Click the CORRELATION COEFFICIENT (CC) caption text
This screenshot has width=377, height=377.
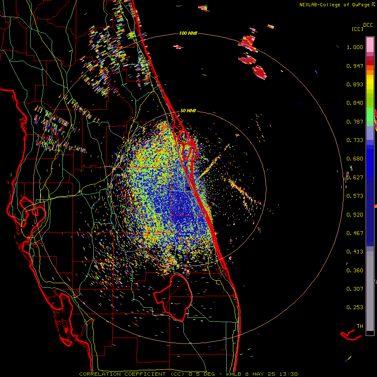point(132,374)
